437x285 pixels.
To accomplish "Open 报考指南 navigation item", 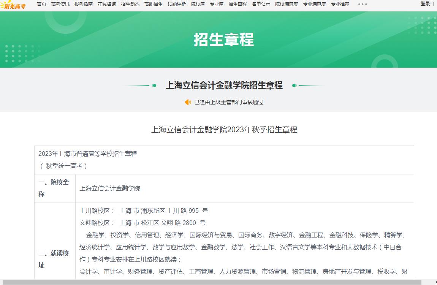I will tap(84, 4).
